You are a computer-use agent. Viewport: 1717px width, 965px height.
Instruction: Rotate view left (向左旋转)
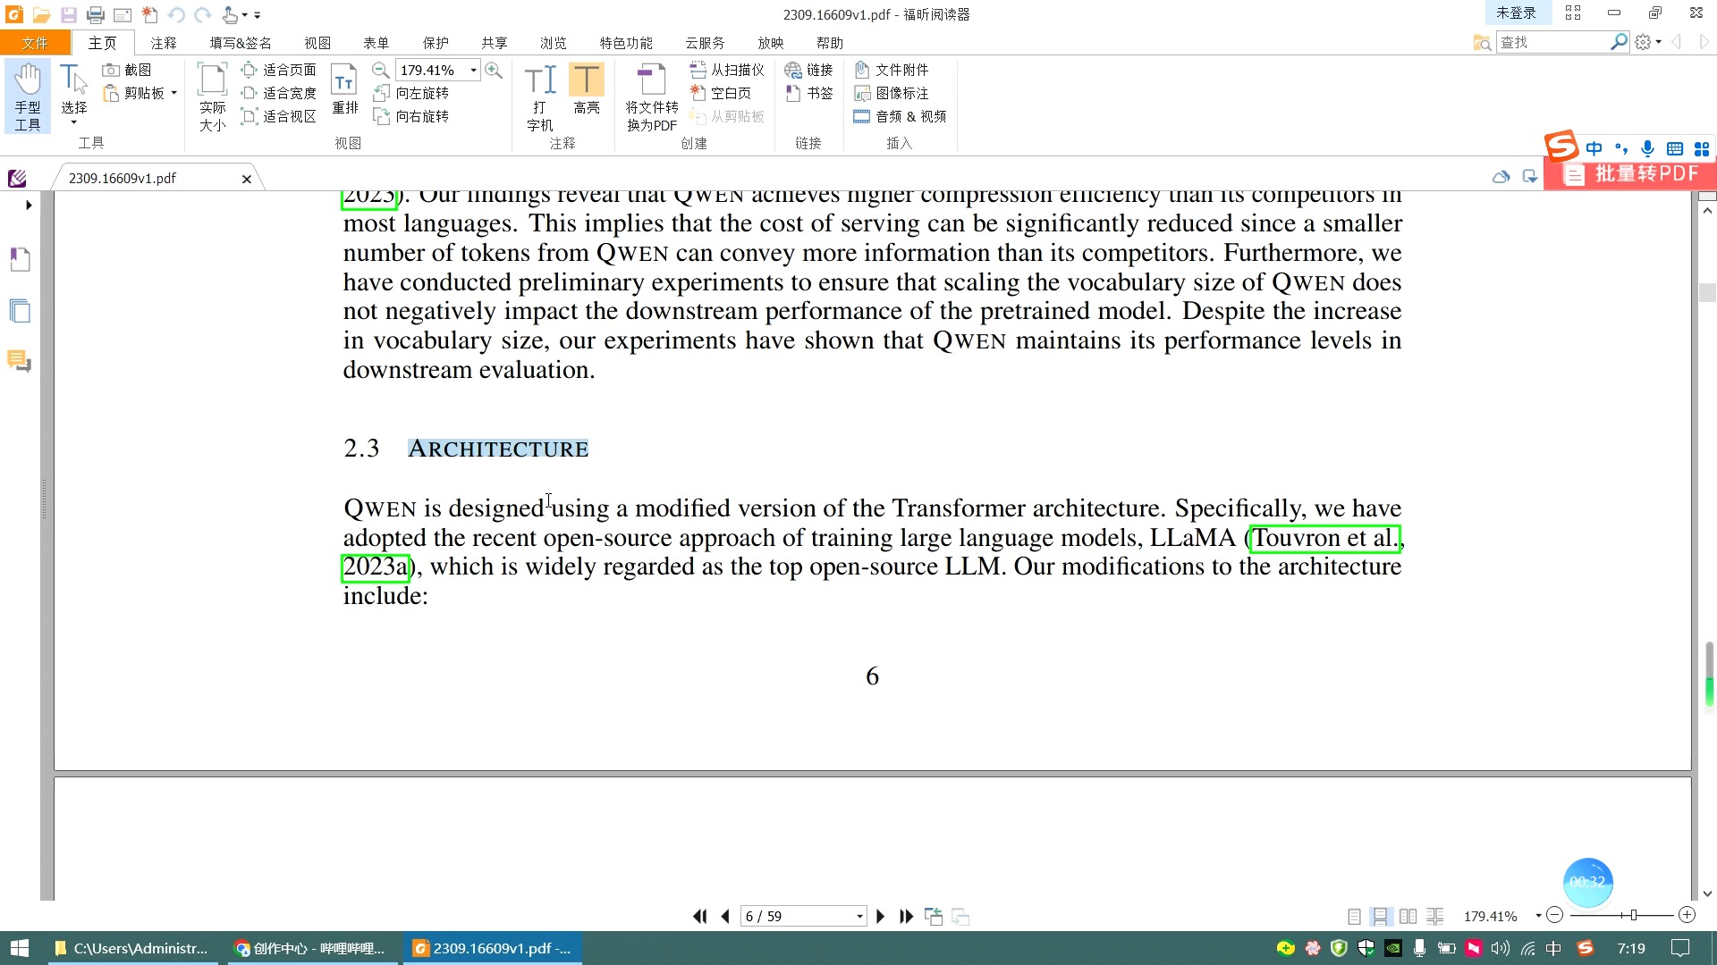(x=411, y=93)
